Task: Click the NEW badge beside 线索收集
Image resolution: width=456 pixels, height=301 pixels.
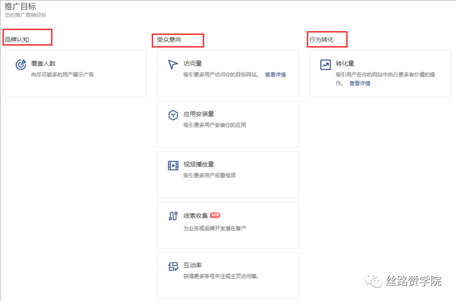Action: (214, 215)
